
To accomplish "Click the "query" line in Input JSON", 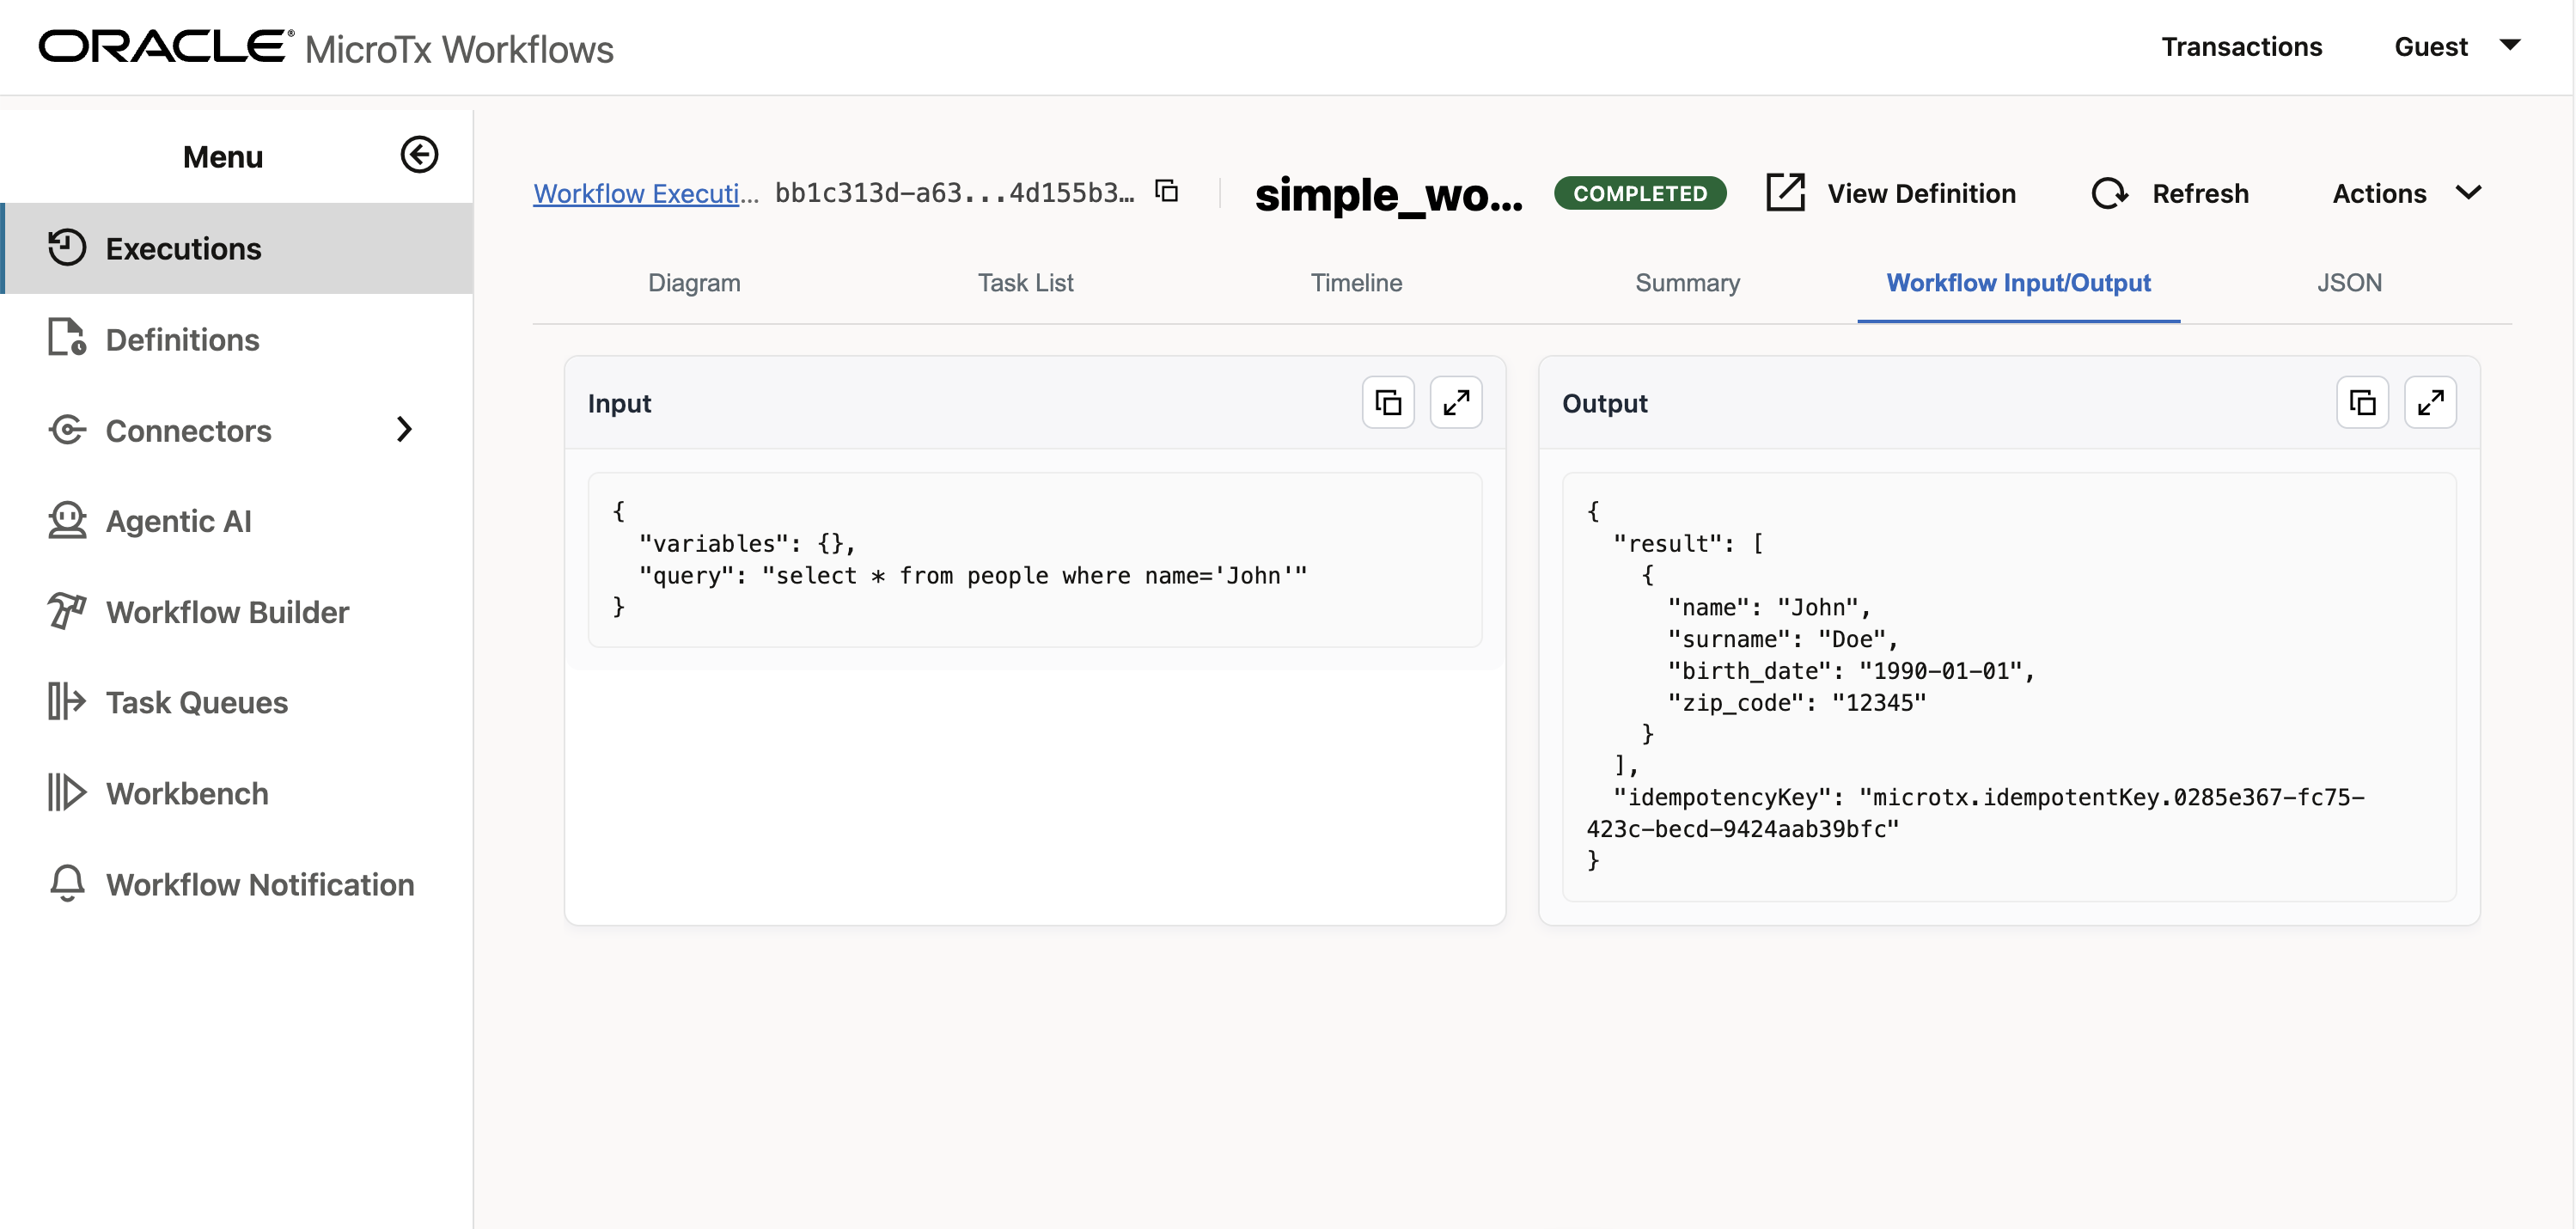I will [972, 575].
